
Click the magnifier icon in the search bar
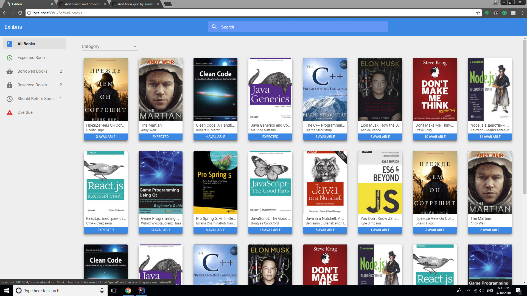coord(214,27)
